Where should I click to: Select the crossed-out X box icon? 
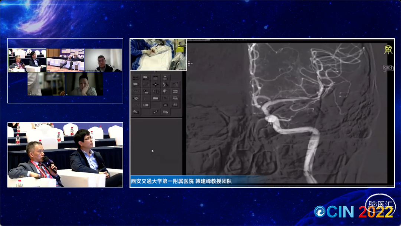click(165, 98)
